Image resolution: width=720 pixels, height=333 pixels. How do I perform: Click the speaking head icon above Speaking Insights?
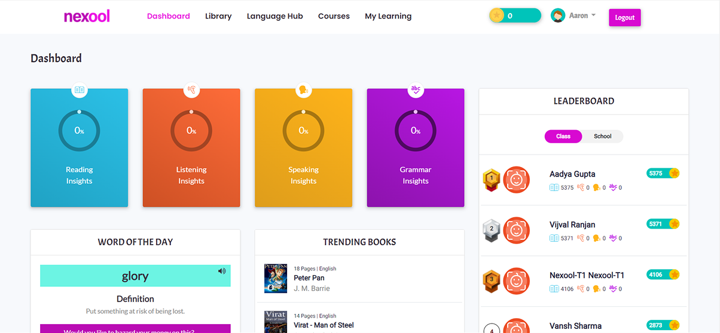click(303, 90)
